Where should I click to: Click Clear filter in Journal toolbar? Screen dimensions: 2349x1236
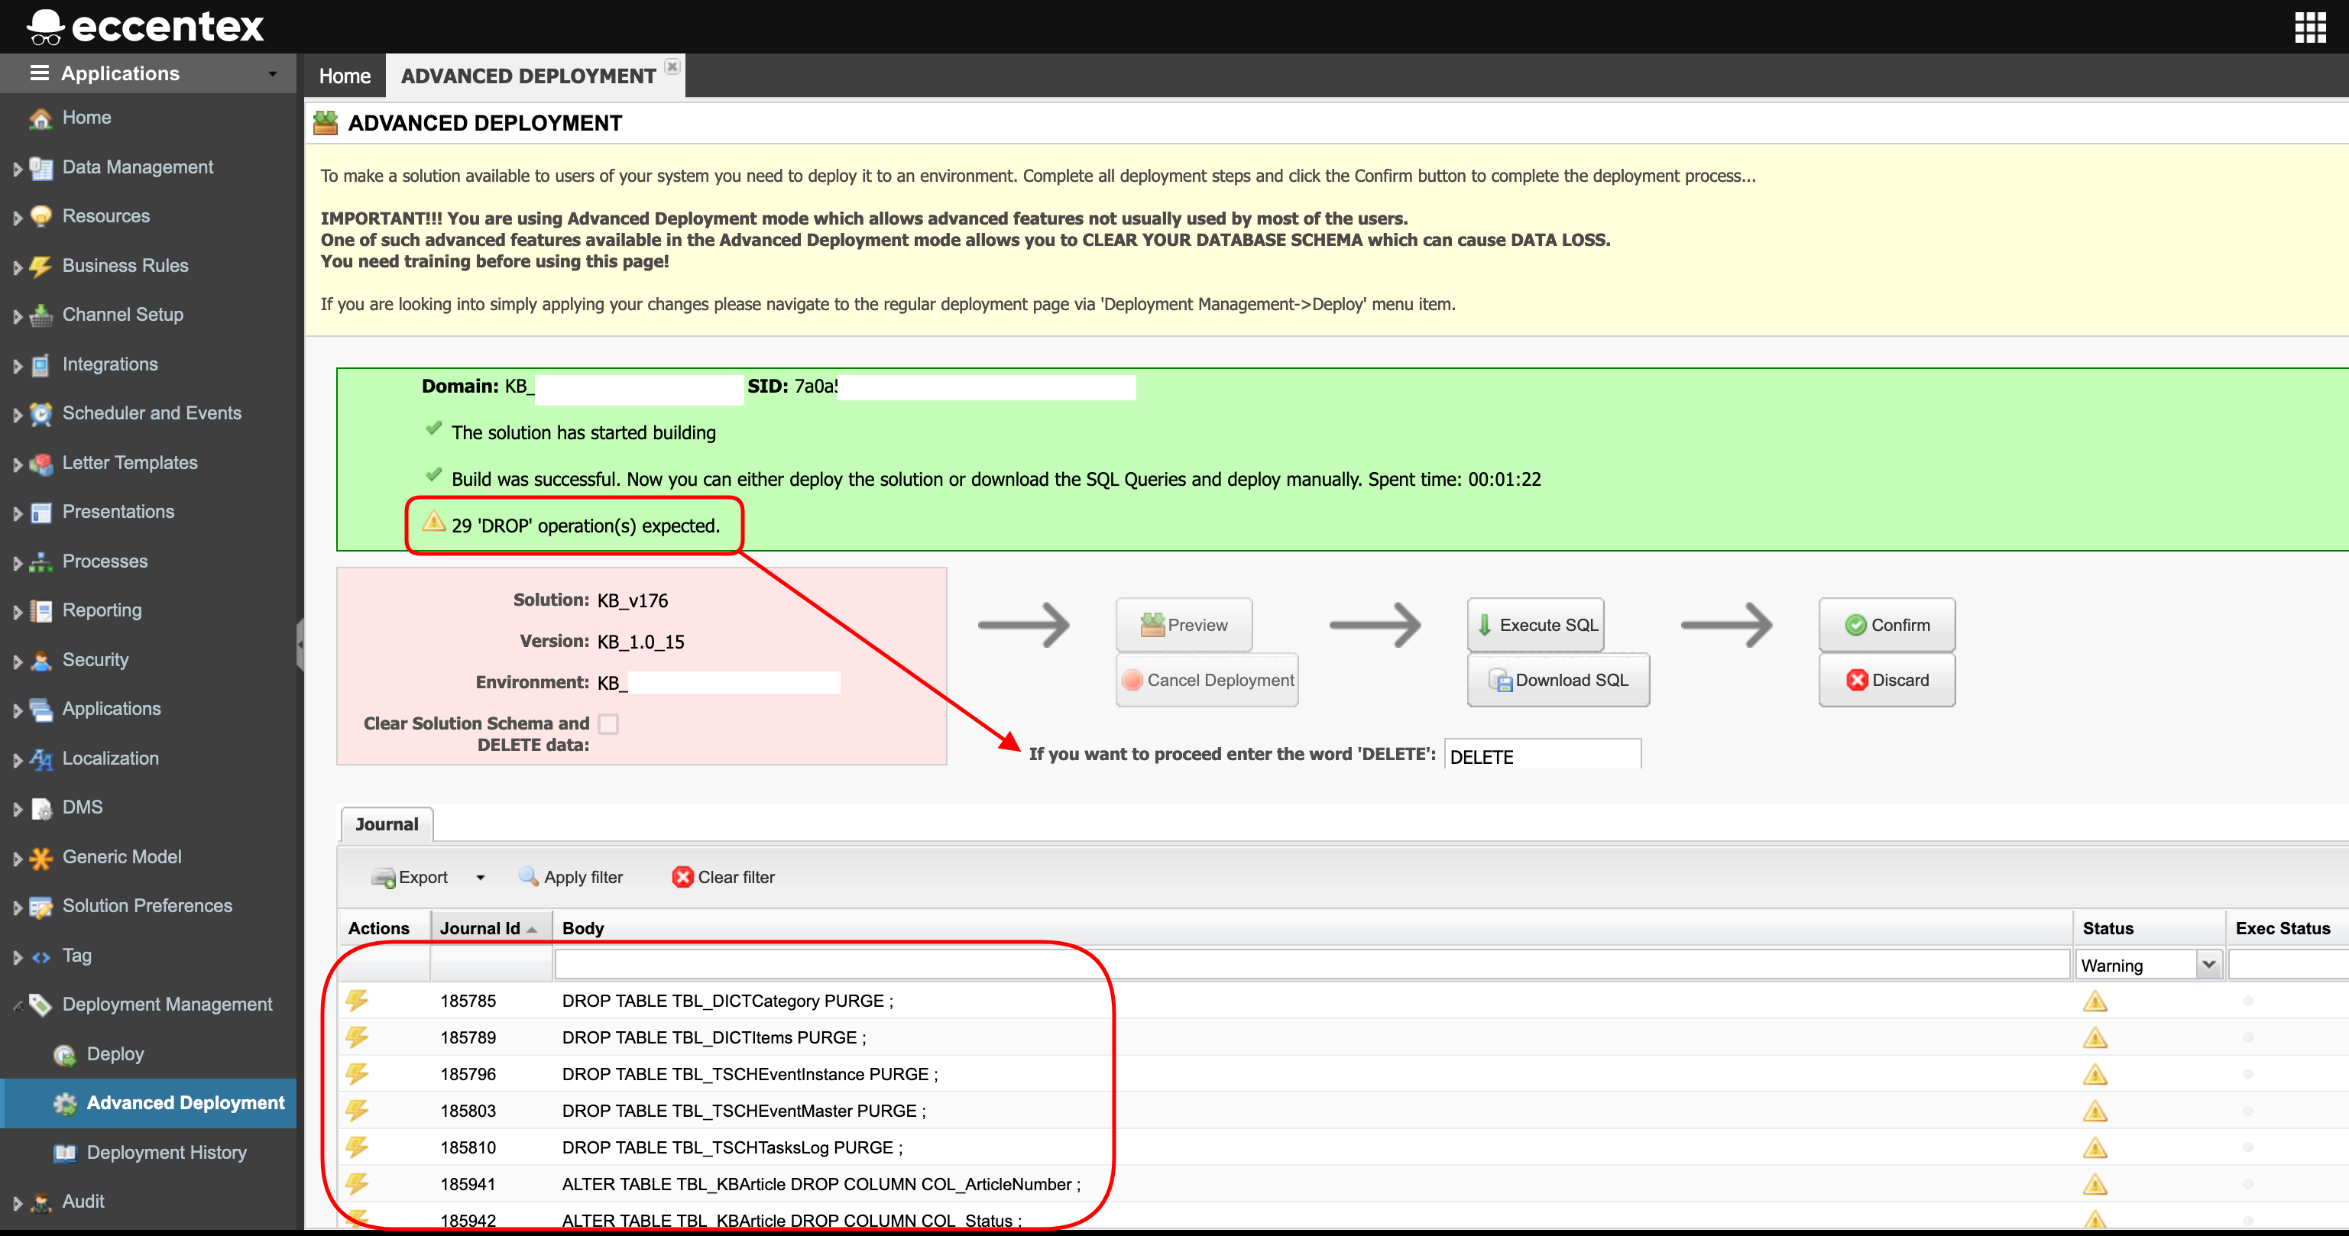click(724, 878)
